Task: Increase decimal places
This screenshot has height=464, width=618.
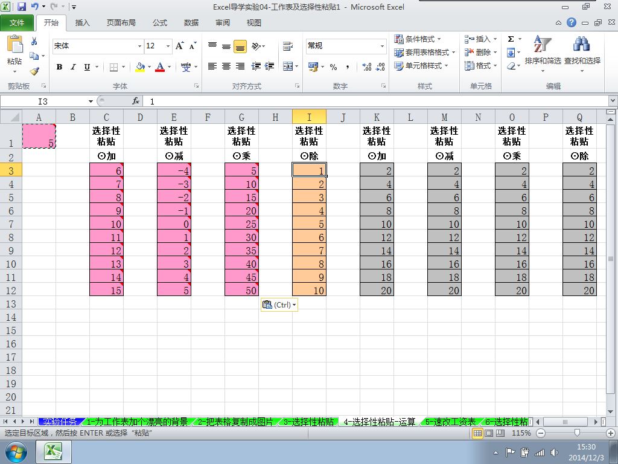Action: pos(366,67)
